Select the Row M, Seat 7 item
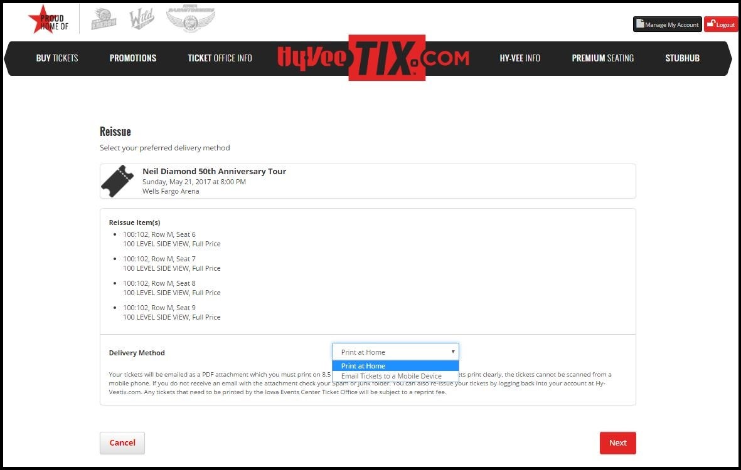The width and height of the screenshot is (741, 470). 171,263
